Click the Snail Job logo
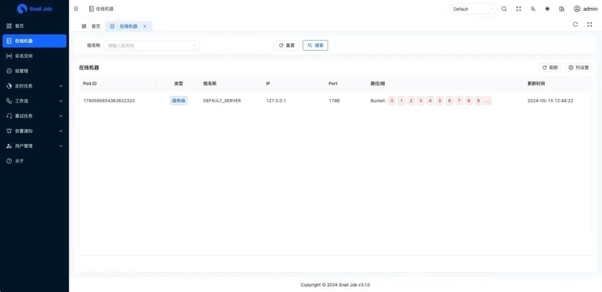The width and height of the screenshot is (602, 292). [22, 9]
